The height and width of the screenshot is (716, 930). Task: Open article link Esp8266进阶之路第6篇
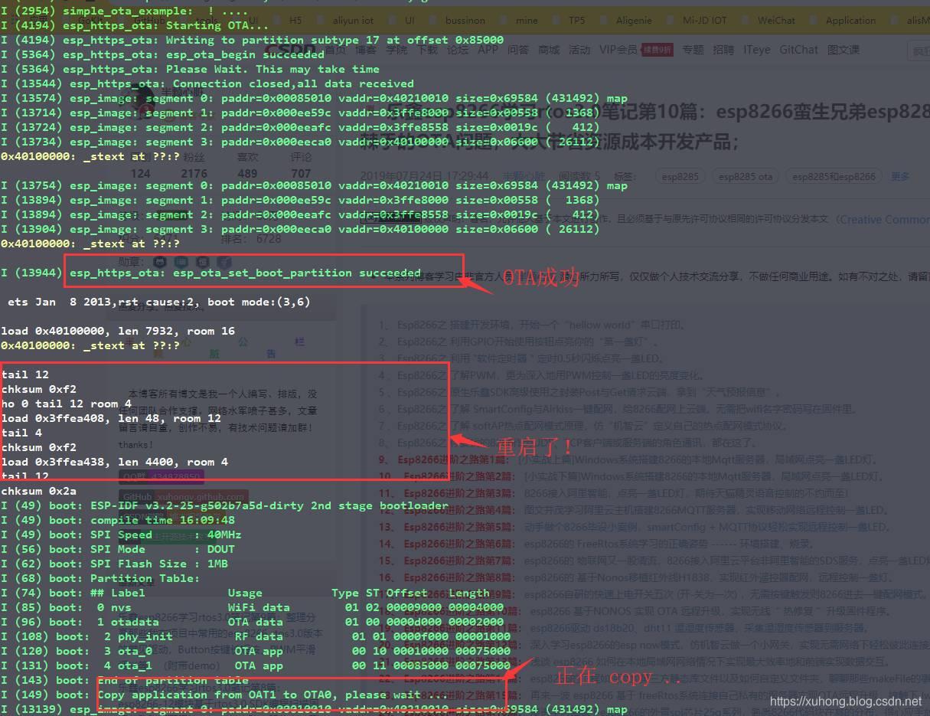click(461, 544)
